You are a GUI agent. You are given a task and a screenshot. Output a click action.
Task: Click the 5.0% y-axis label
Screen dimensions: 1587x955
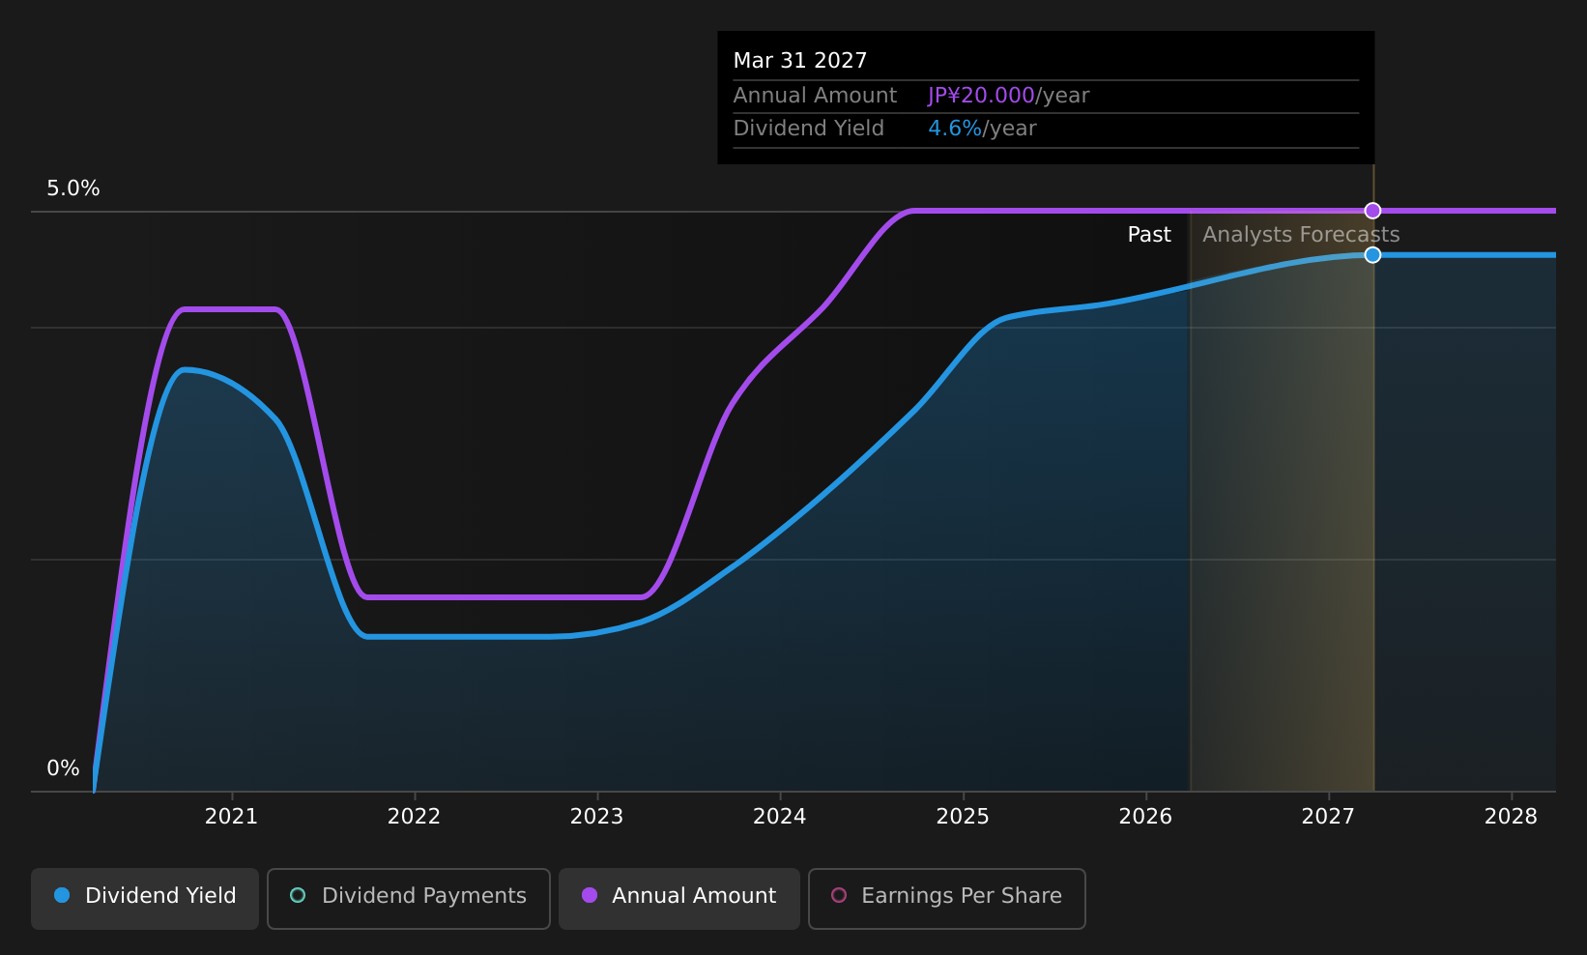coord(73,188)
